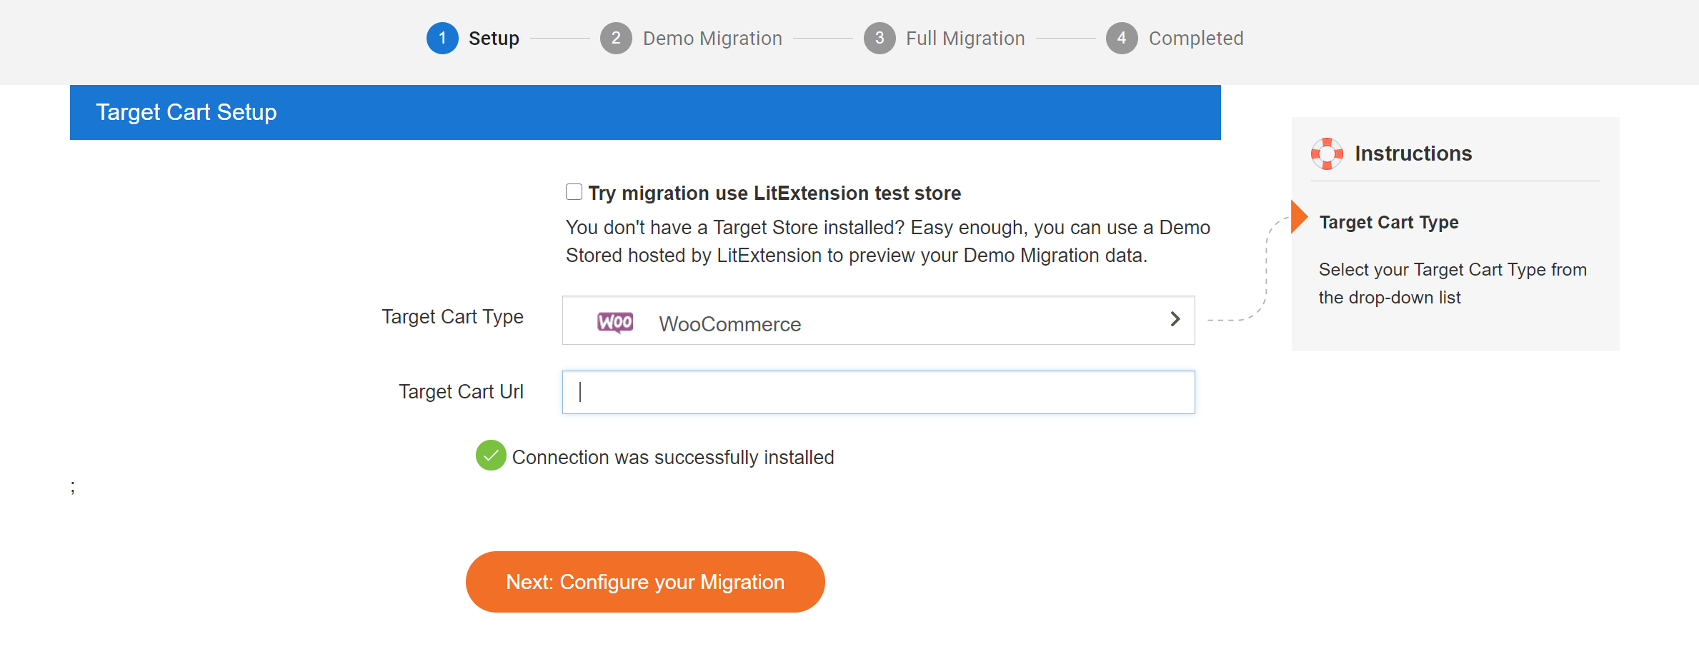
Task: Click the Target Cart Setup header
Action: pos(645,112)
